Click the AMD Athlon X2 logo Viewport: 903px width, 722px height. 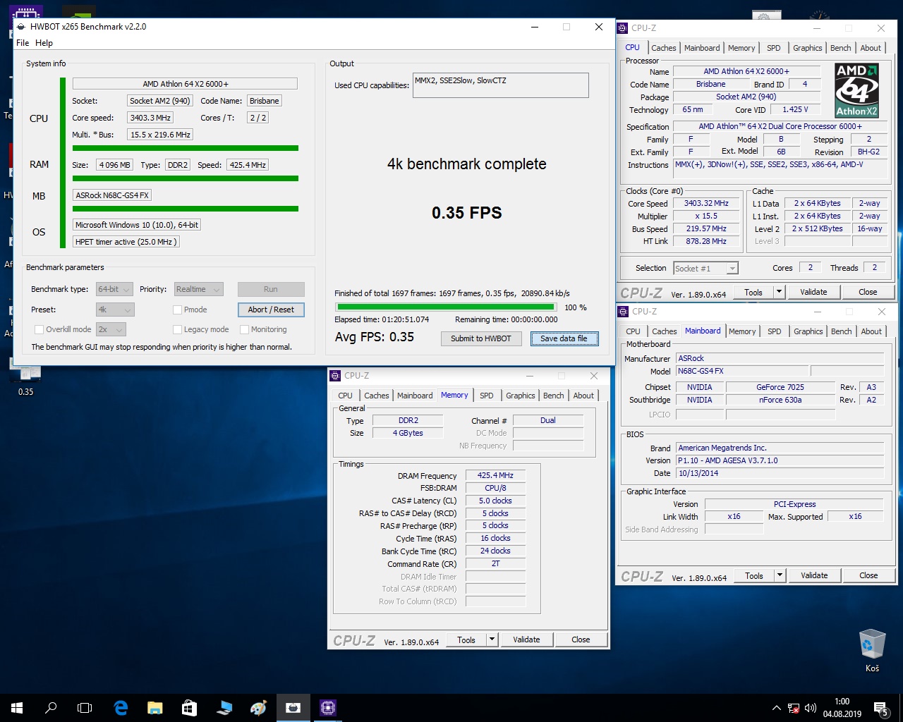click(x=856, y=90)
